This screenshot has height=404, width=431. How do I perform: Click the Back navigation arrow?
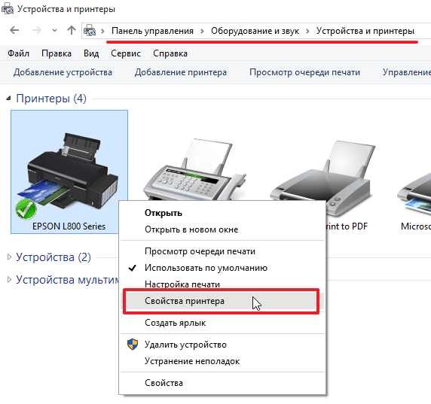(14, 30)
